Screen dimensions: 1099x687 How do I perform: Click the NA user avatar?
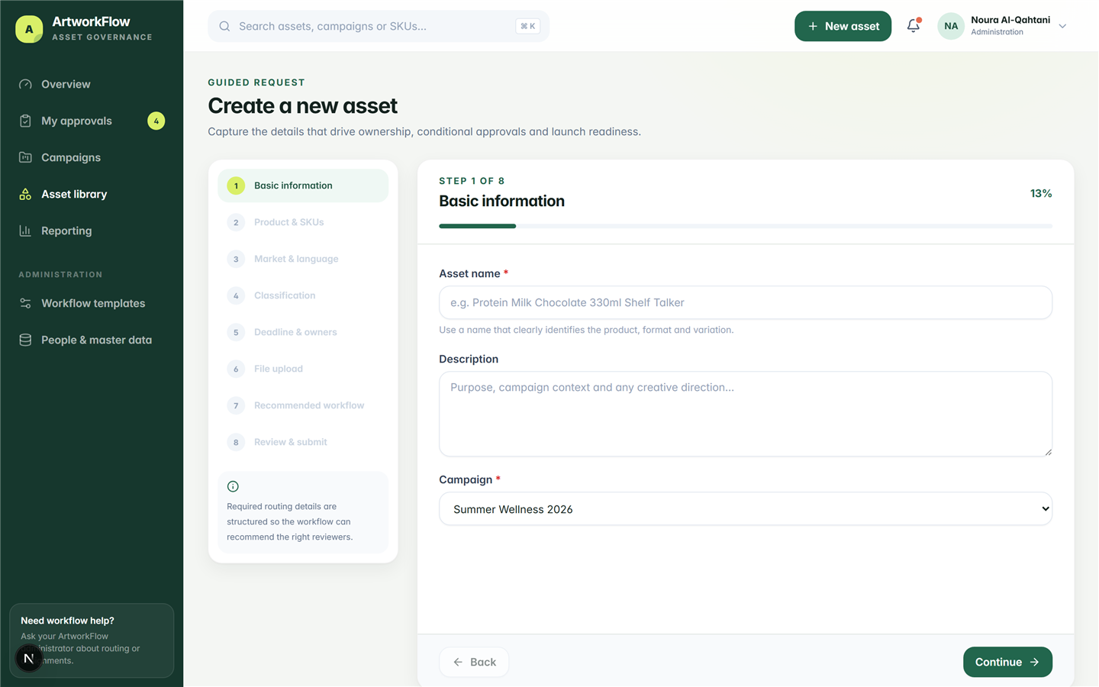coord(951,26)
